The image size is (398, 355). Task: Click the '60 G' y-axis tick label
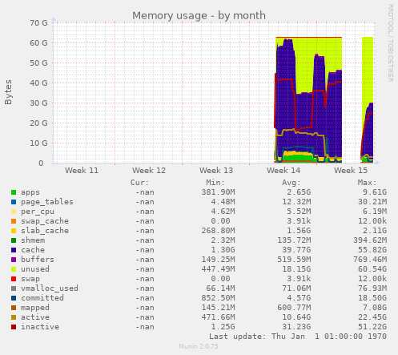click(x=38, y=43)
